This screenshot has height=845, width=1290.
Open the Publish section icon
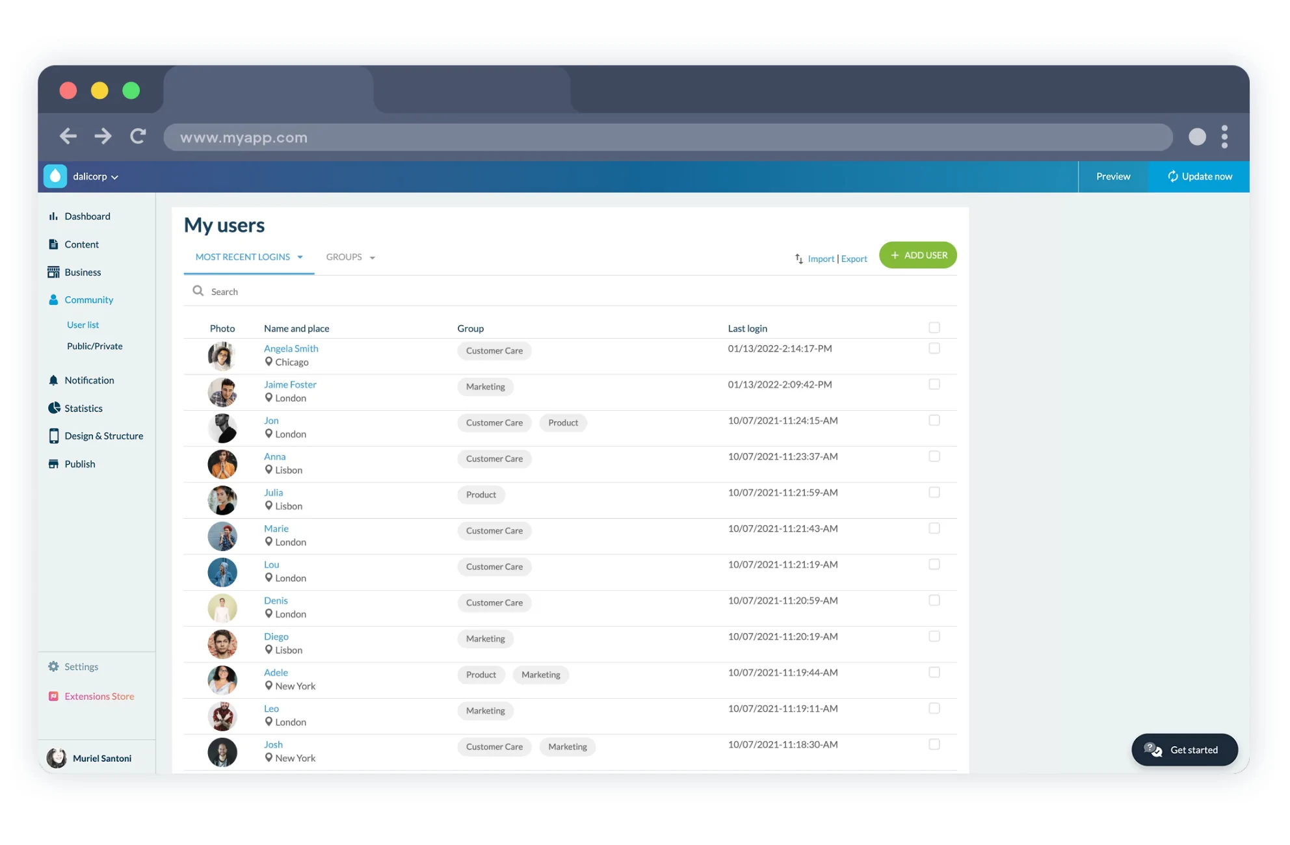(x=54, y=463)
